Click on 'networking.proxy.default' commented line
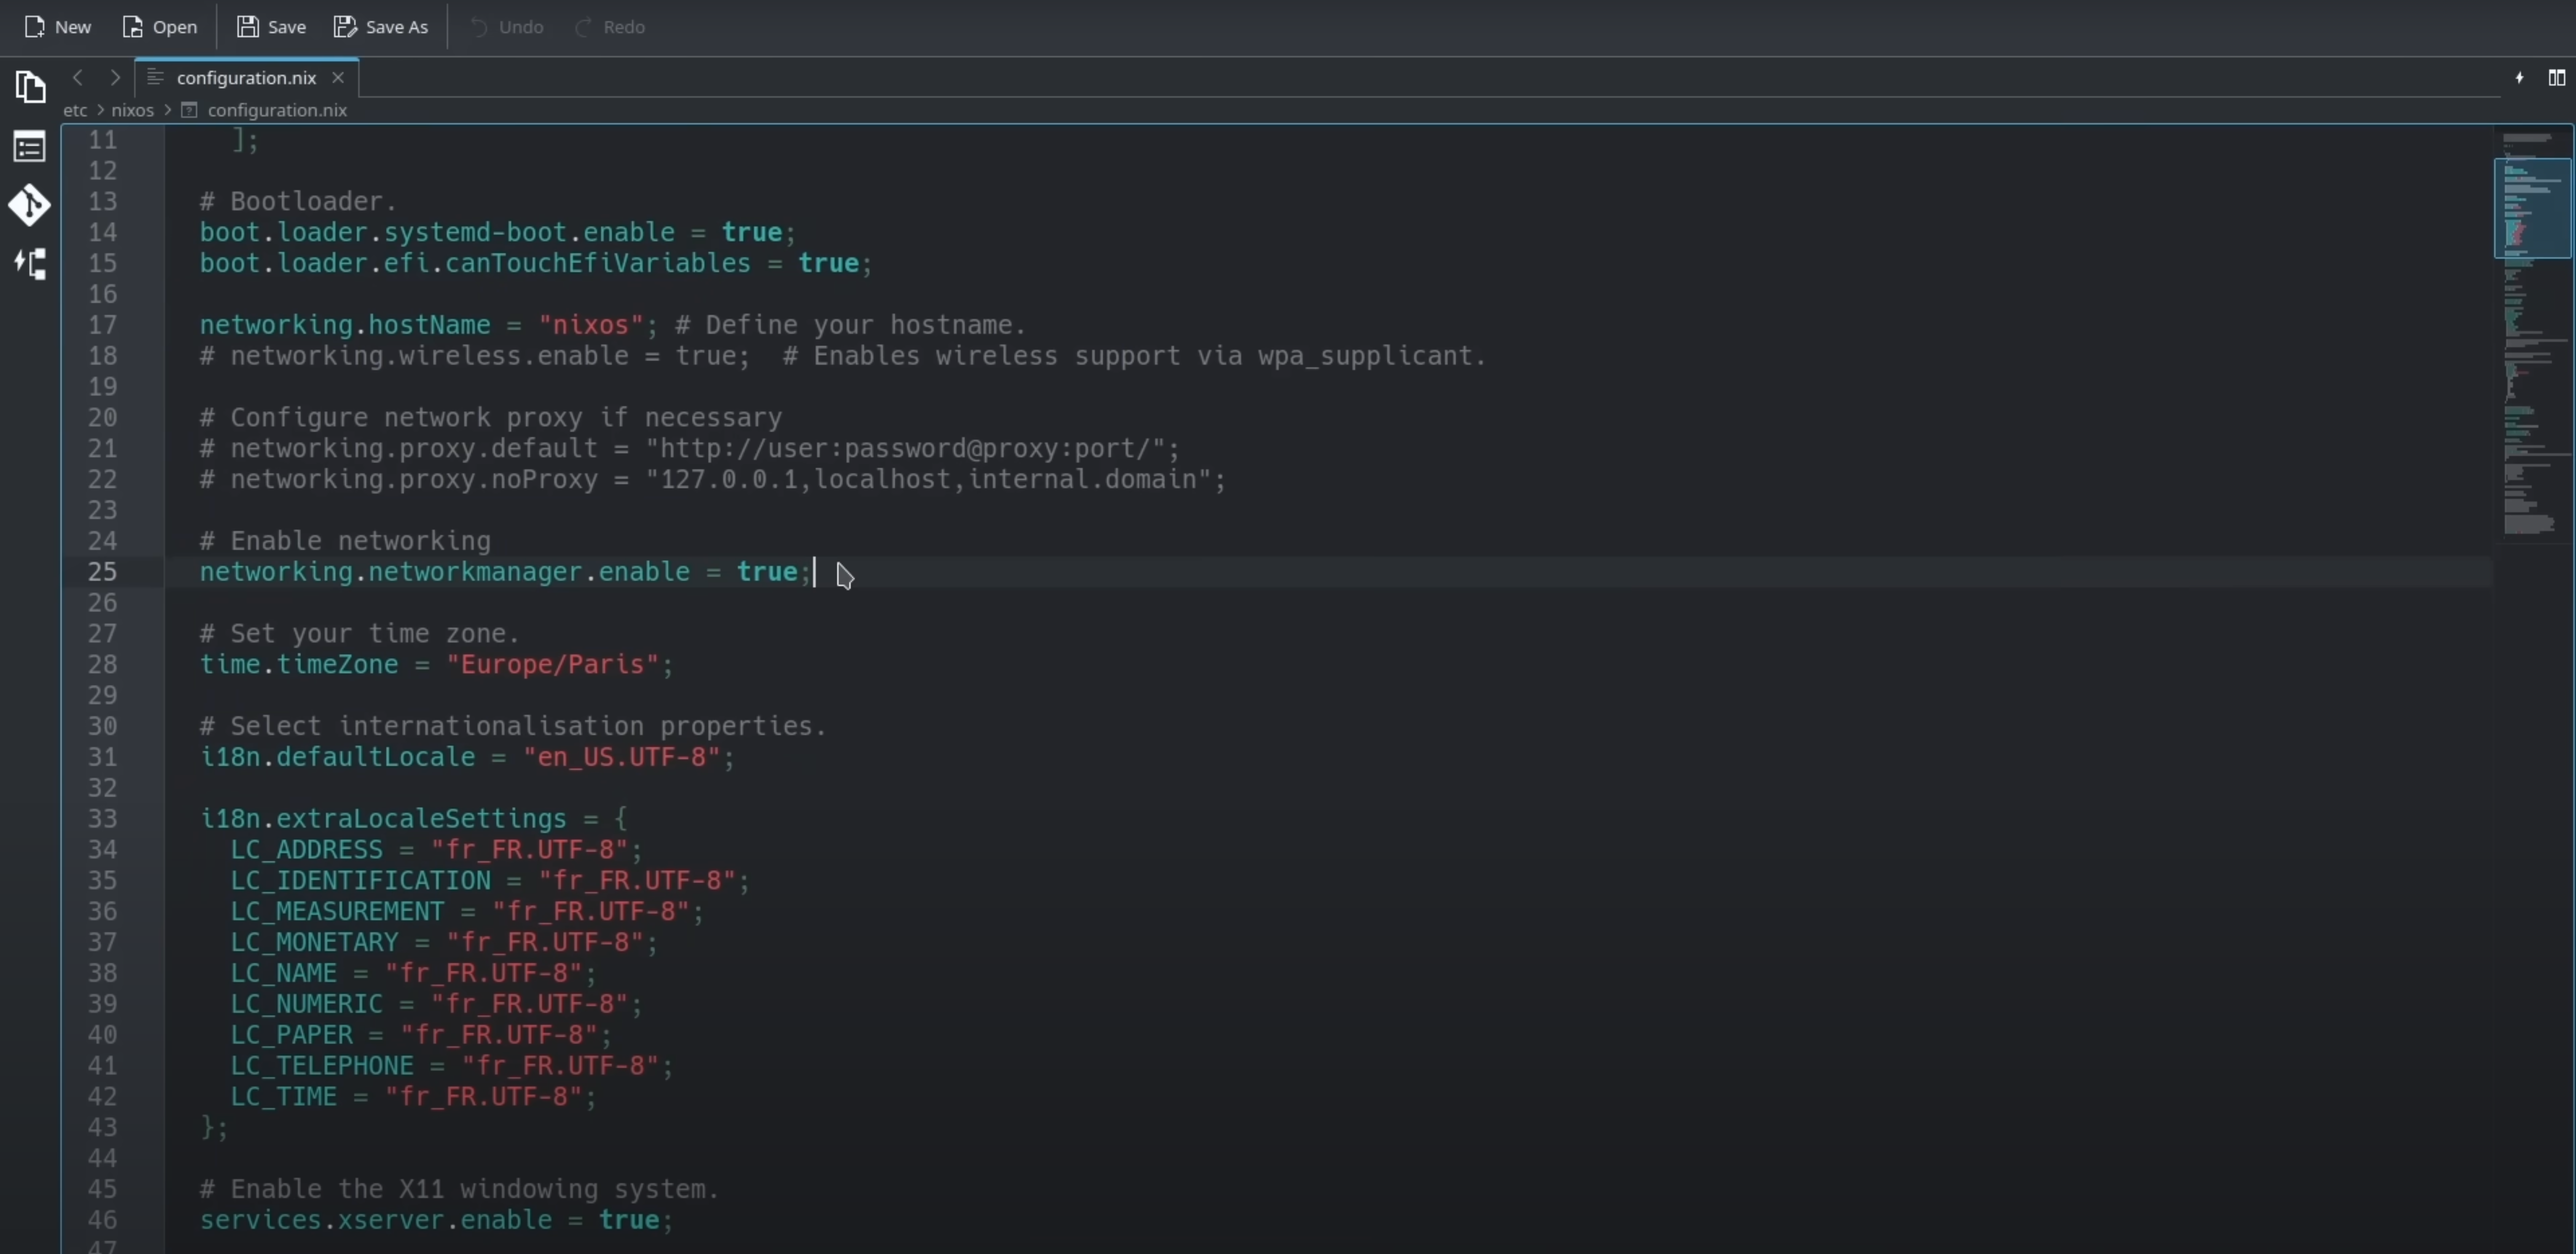This screenshot has height=1254, width=2576. [689, 448]
